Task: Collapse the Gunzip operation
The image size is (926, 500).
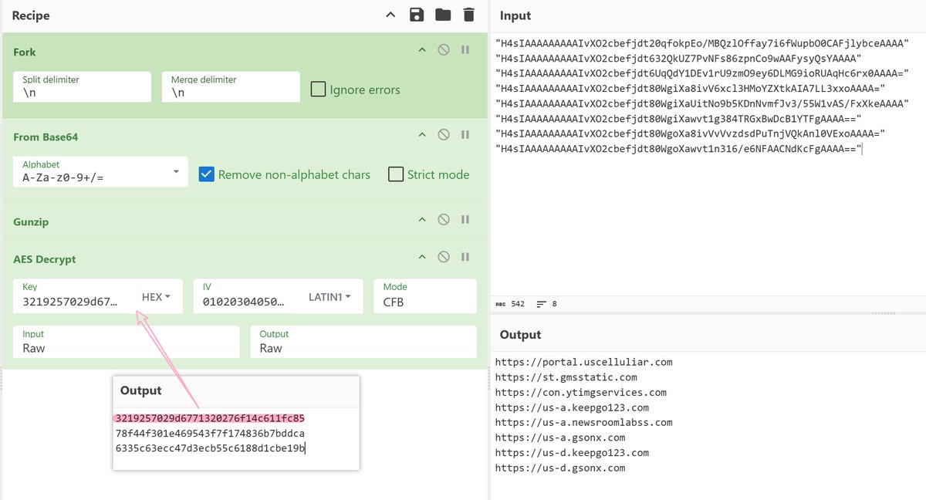Action: click(x=422, y=220)
